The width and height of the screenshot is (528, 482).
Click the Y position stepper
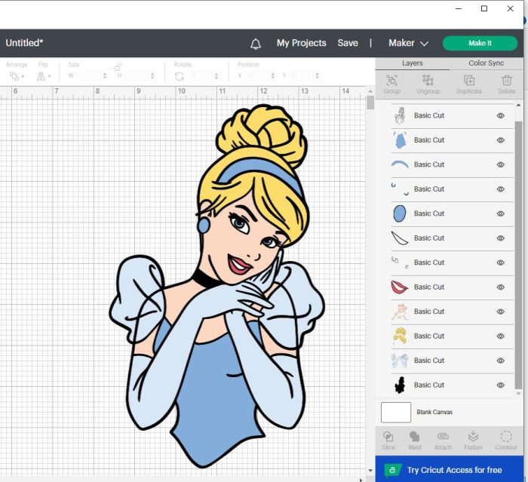click(x=317, y=75)
